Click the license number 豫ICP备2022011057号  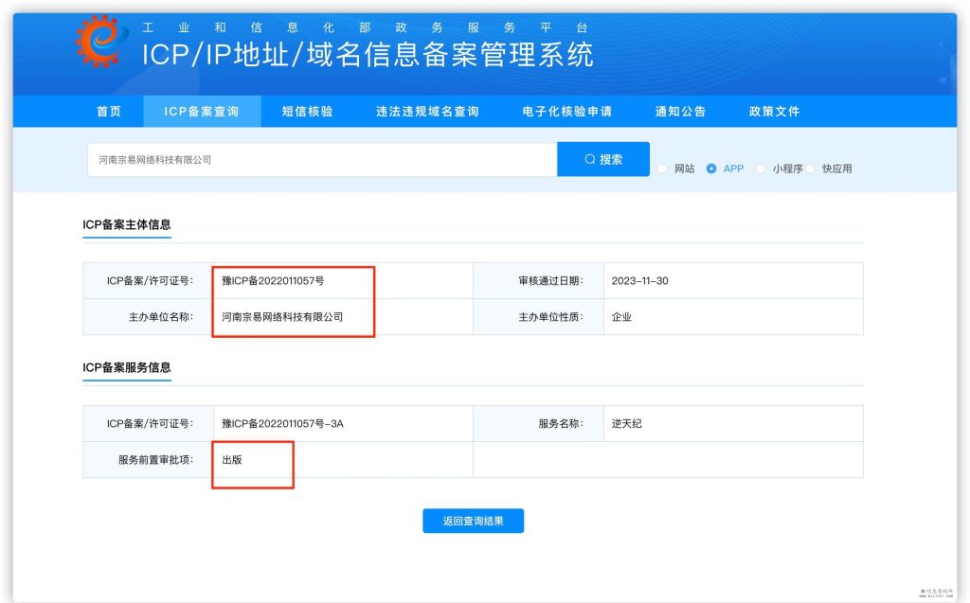273,281
